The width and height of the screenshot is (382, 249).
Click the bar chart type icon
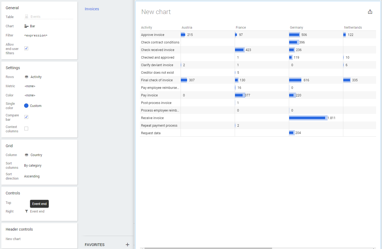tap(26, 26)
